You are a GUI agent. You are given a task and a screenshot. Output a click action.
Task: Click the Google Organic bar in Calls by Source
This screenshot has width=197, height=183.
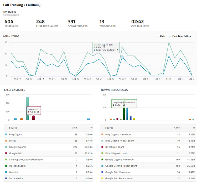pyautogui.click(x=27, y=109)
